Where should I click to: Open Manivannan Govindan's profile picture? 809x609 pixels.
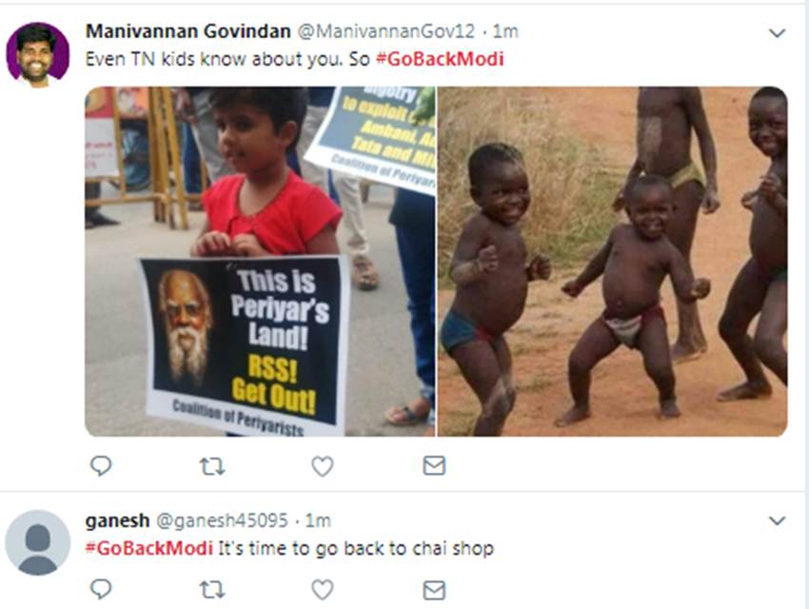[38, 54]
